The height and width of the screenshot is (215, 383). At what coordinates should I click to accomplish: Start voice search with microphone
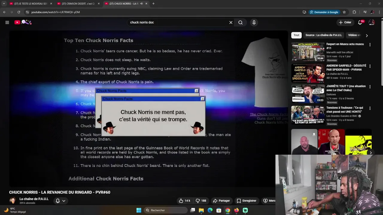coord(254,22)
